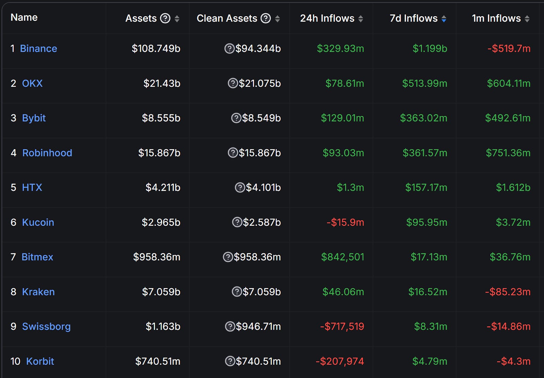Select Korbit 7d inflow $4.79m
This screenshot has width=544, height=378.
pos(430,361)
